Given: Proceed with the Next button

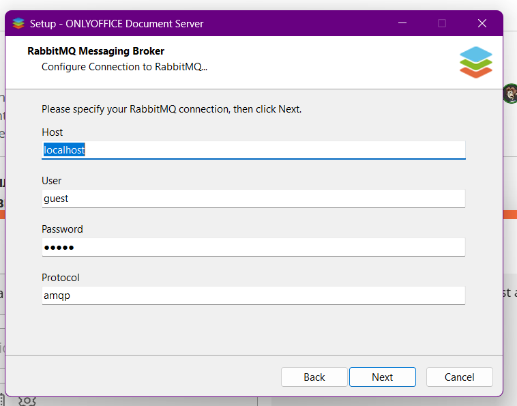Looking at the screenshot, I should [x=382, y=377].
